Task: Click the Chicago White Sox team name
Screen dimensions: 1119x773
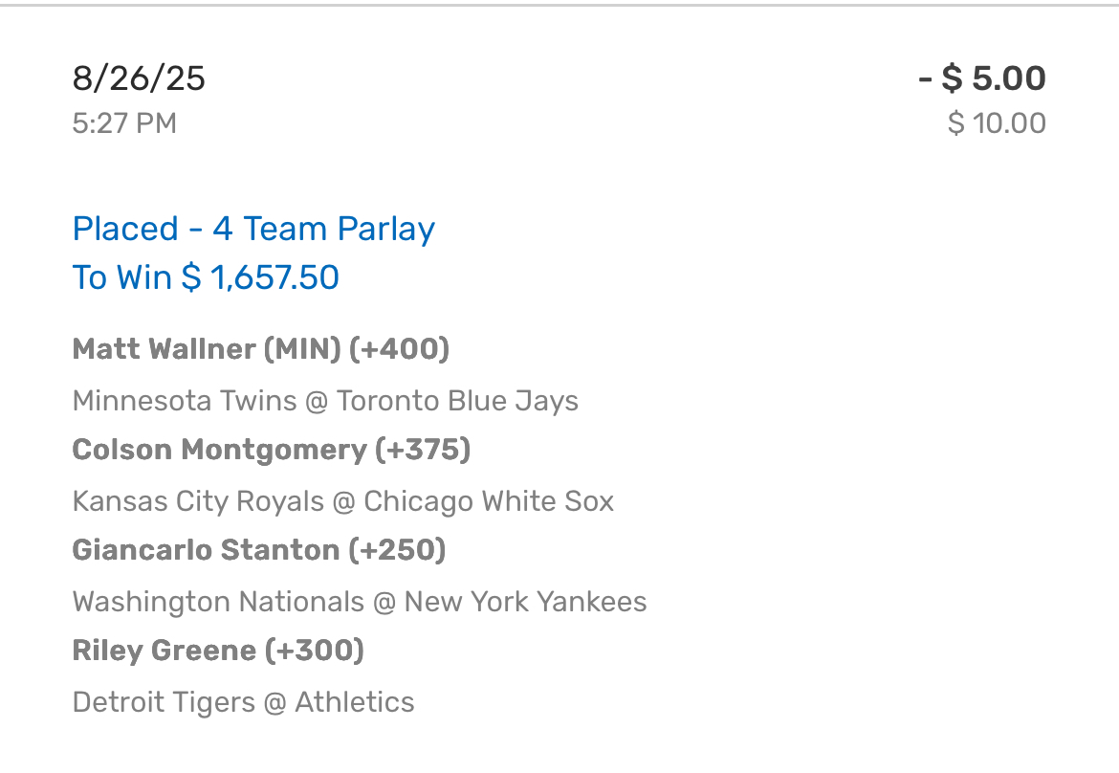Action: click(x=489, y=501)
